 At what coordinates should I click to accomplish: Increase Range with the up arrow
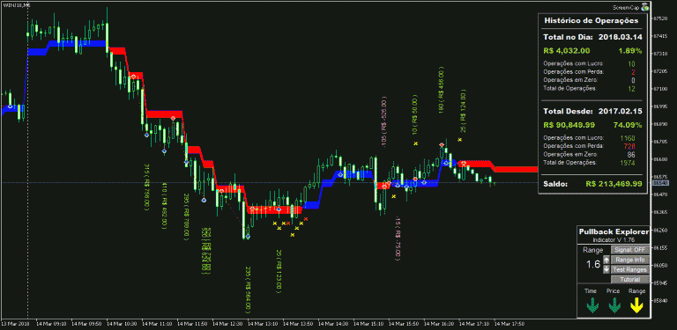(606, 260)
